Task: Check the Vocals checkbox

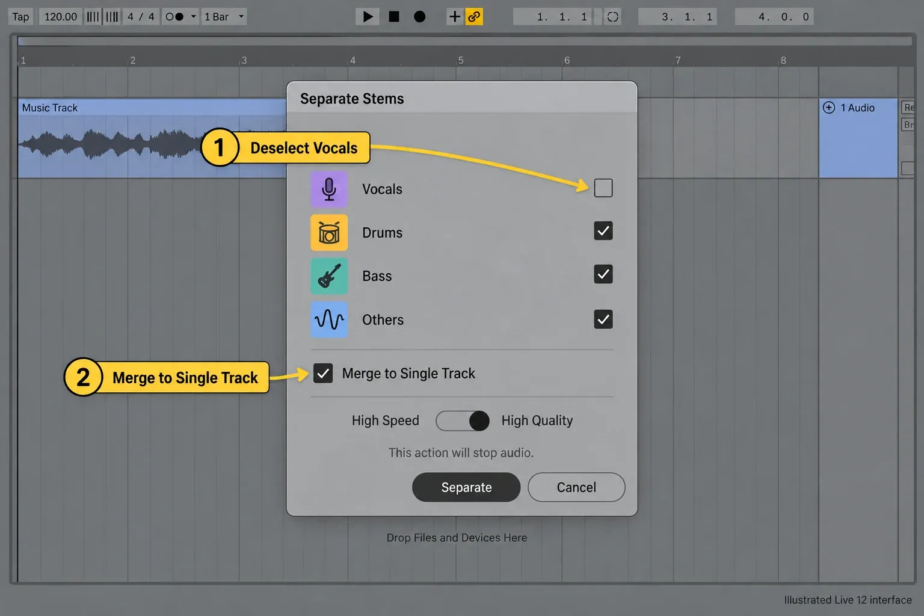Action: pyautogui.click(x=603, y=188)
